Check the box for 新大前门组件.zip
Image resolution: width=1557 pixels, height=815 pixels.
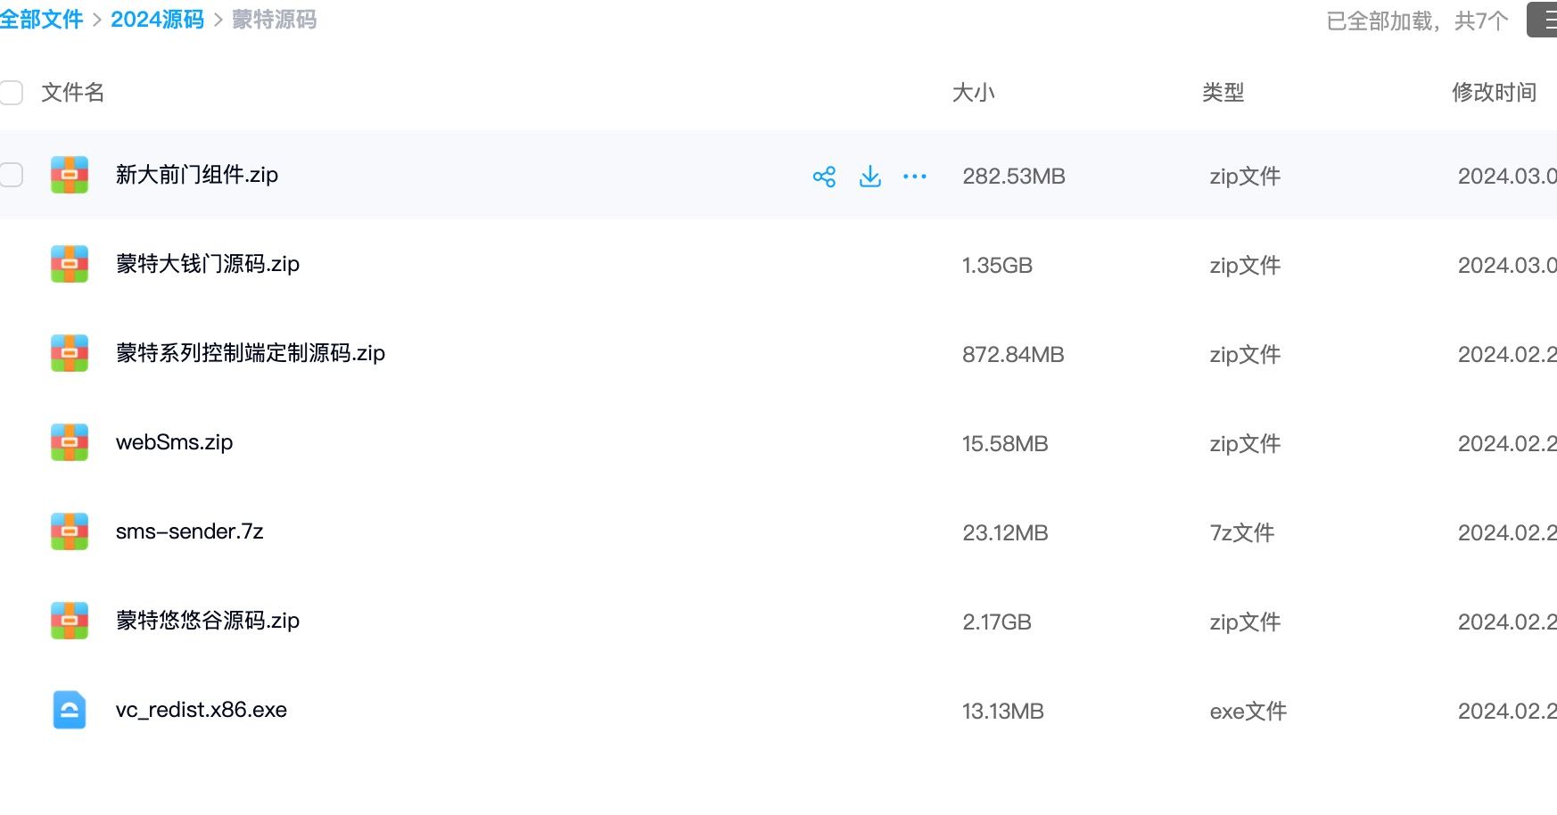11,175
